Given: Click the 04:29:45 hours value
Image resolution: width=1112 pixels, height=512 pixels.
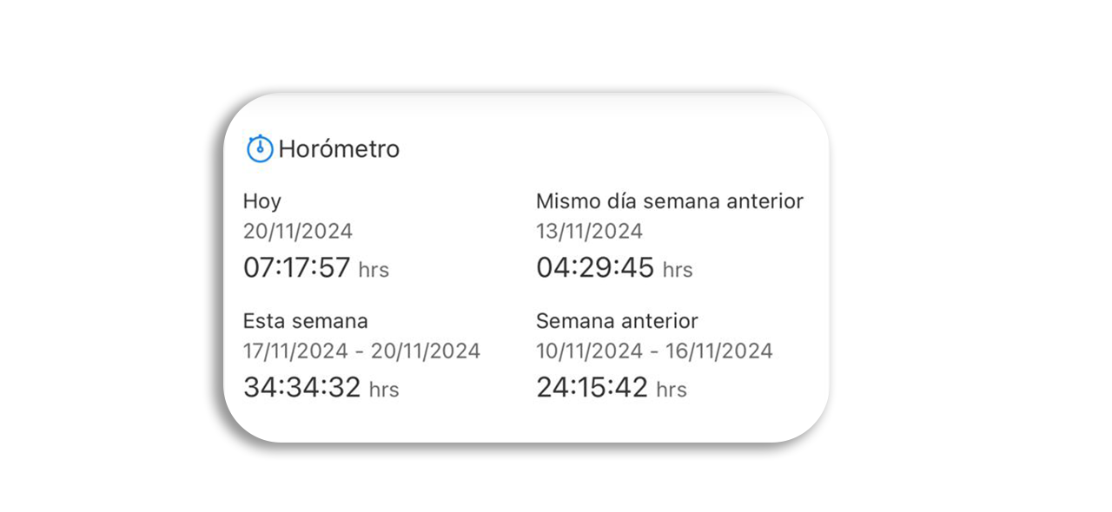Looking at the screenshot, I should [x=595, y=267].
